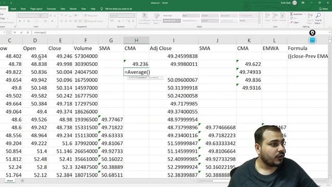Select column H header
The height and width of the screenshot is (187, 332).
tap(136, 41)
